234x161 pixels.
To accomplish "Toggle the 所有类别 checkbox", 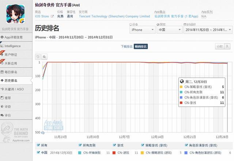I will 80,145.
